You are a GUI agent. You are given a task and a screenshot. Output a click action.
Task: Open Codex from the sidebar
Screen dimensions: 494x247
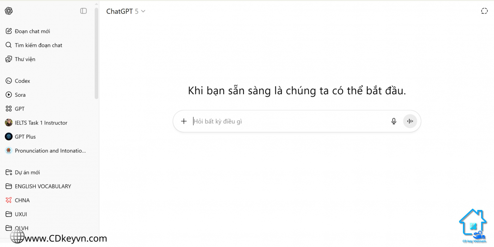[22, 81]
